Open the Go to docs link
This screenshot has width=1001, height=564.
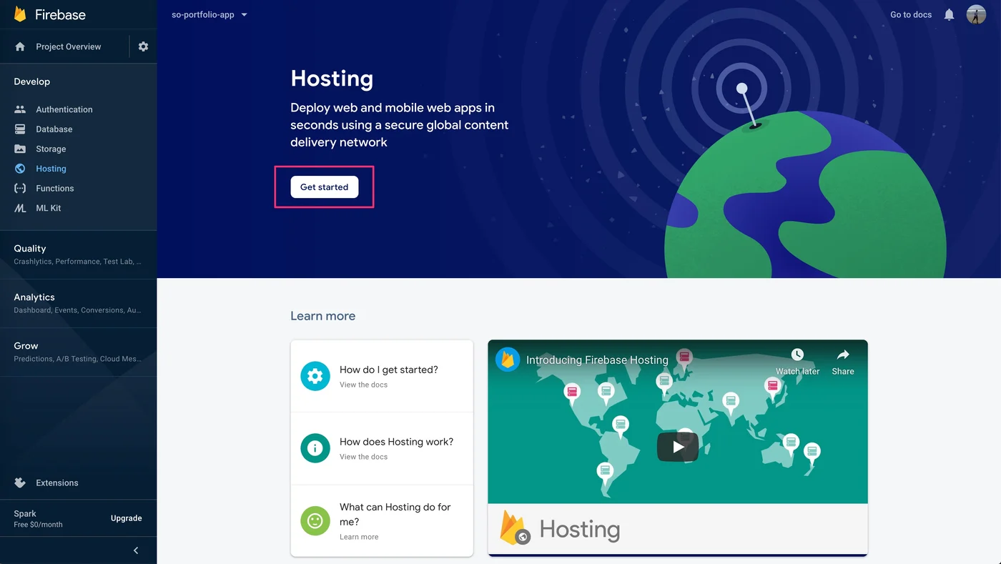911,14
